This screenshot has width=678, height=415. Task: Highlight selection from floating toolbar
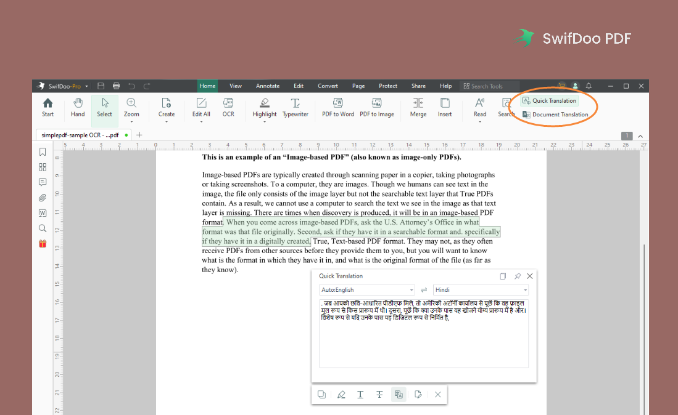tap(341, 394)
